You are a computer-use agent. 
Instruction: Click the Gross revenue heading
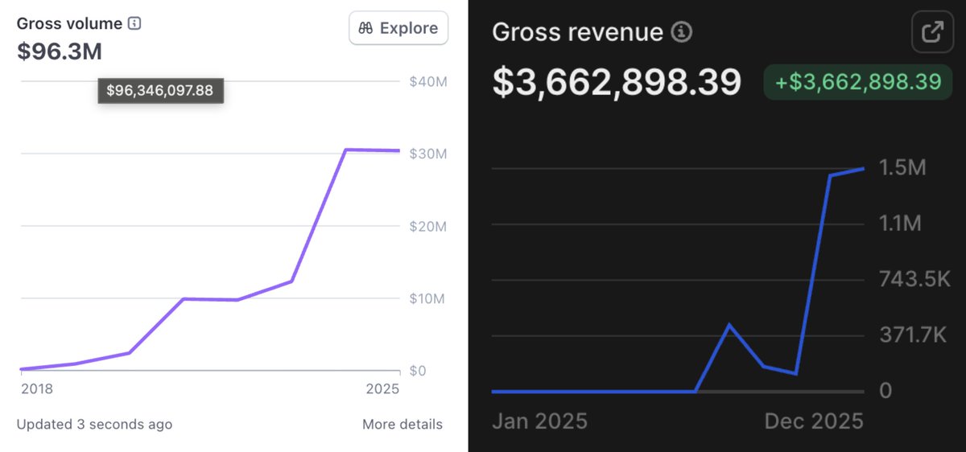pyautogui.click(x=577, y=32)
